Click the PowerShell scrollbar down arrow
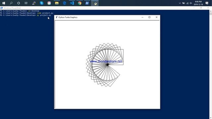The width and height of the screenshot is (212, 119). tap(211, 118)
